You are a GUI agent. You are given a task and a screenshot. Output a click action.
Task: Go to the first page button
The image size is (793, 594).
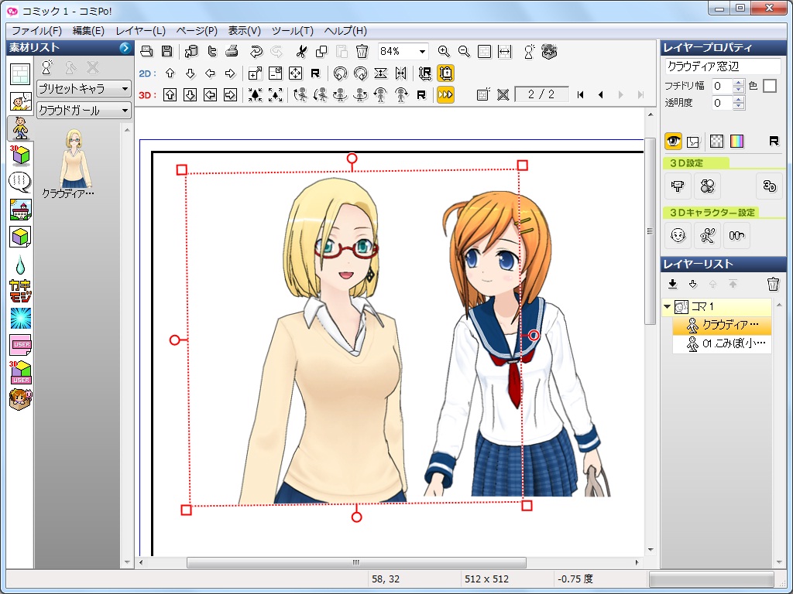click(x=581, y=94)
